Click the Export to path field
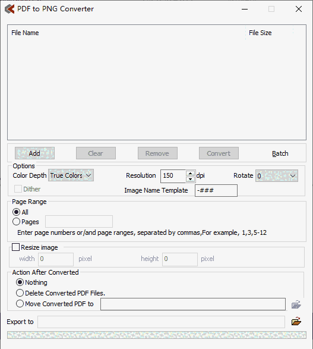 click(x=161, y=322)
